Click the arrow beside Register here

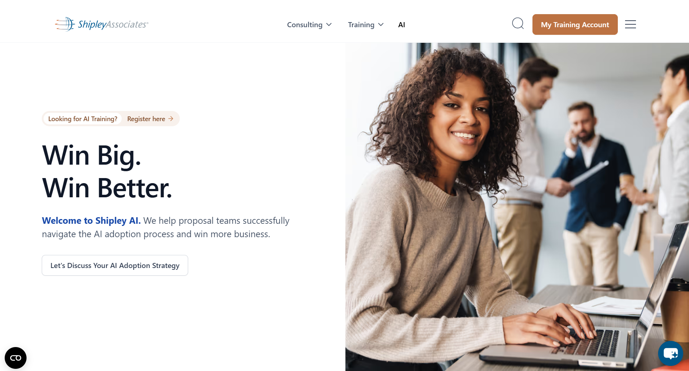[171, 119]
